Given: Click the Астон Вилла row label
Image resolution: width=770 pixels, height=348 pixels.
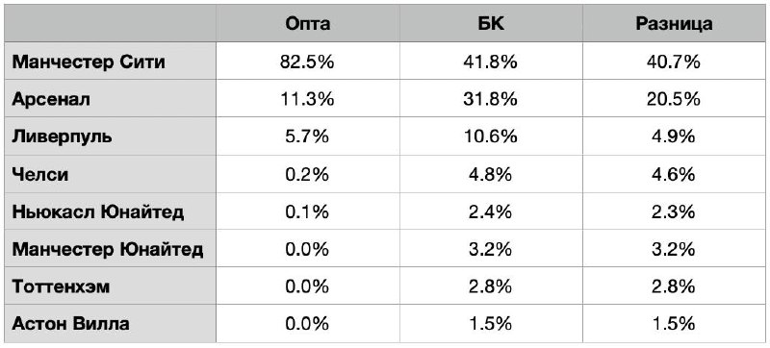Looking at the screenshot, I should [x=70, y=324].
